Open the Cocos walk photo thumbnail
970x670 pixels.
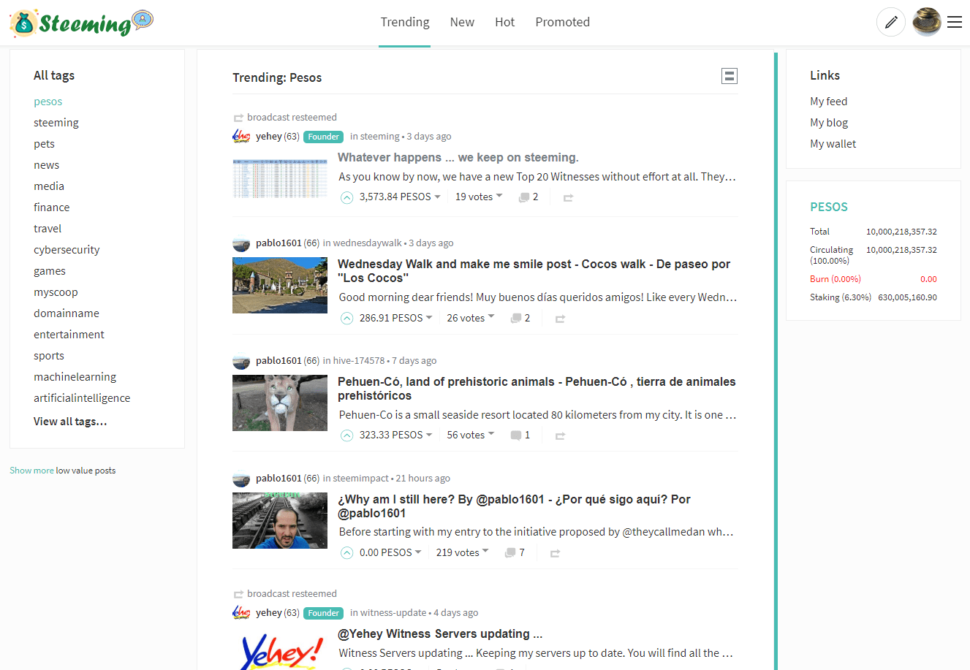280,285
